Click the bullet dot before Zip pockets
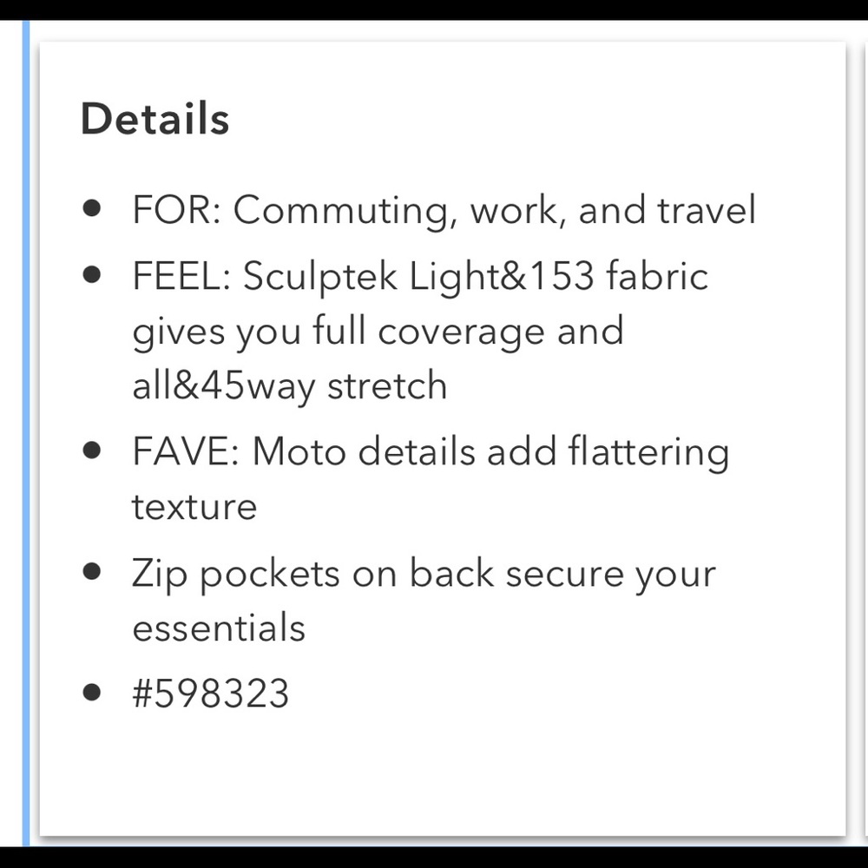 point(92,573)
